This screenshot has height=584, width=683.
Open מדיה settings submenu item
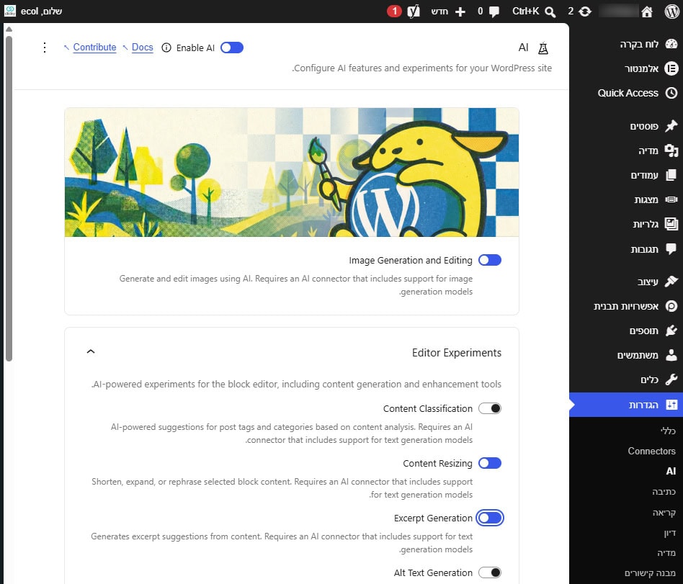[x=666, y=553]
